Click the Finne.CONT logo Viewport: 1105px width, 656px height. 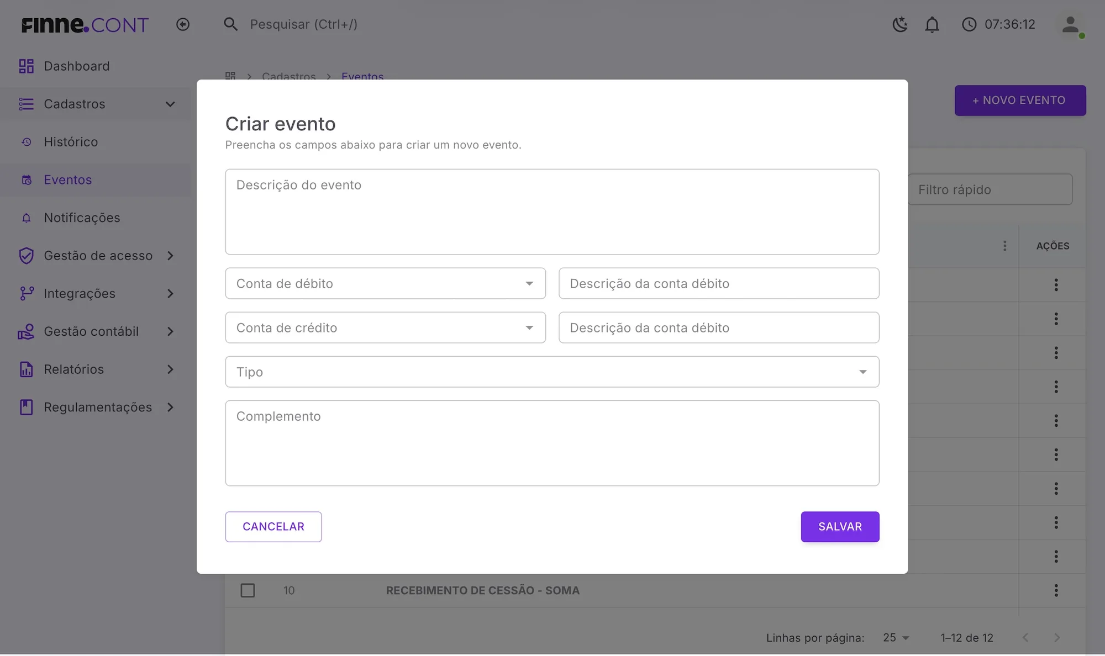pyautogui.click(x=85, y=24)
